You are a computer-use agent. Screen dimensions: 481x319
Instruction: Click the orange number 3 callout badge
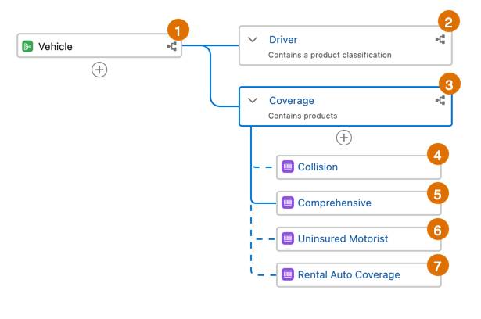pyautogui.click(x=449, y=84)
